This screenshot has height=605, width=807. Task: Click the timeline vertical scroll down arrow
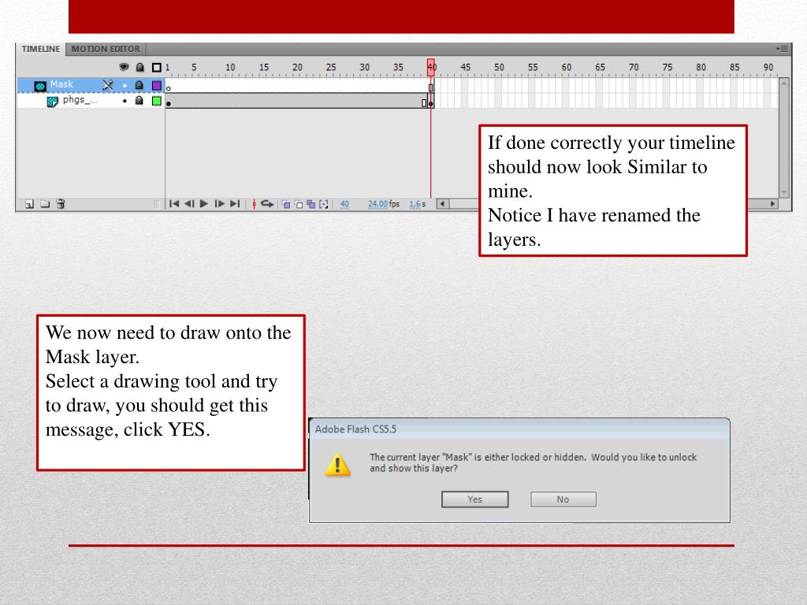(784, 192)
